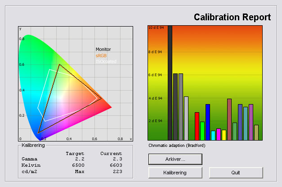This screenshot has height=187, width=282.
Task: Click the 10 d E 94 axis label
Action: 156,27
